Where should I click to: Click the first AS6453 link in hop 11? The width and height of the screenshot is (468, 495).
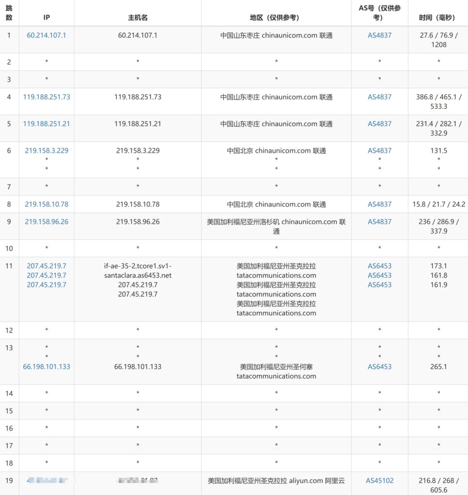point(380,266)
